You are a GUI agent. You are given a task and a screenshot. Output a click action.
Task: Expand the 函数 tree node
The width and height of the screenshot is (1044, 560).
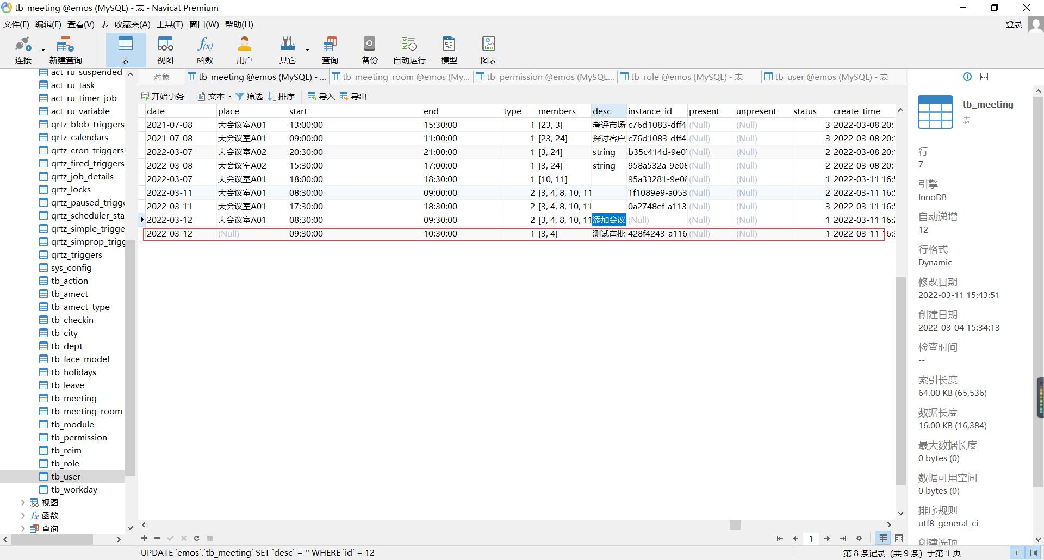coord(23,515)
